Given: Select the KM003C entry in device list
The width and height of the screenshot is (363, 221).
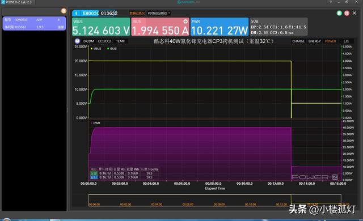Looking at the screenshot, I should (x=34, y=23).
